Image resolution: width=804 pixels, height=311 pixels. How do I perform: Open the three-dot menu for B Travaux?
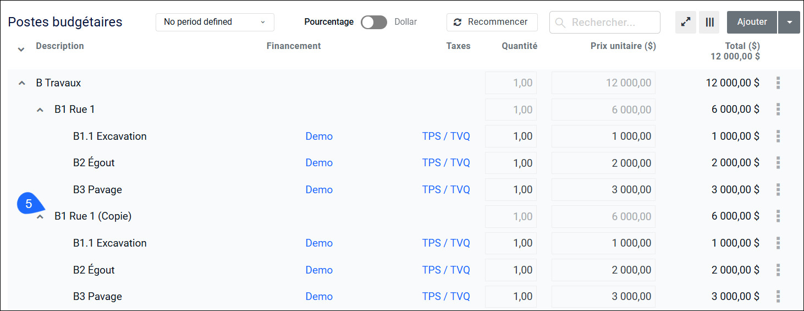(778, 83)
